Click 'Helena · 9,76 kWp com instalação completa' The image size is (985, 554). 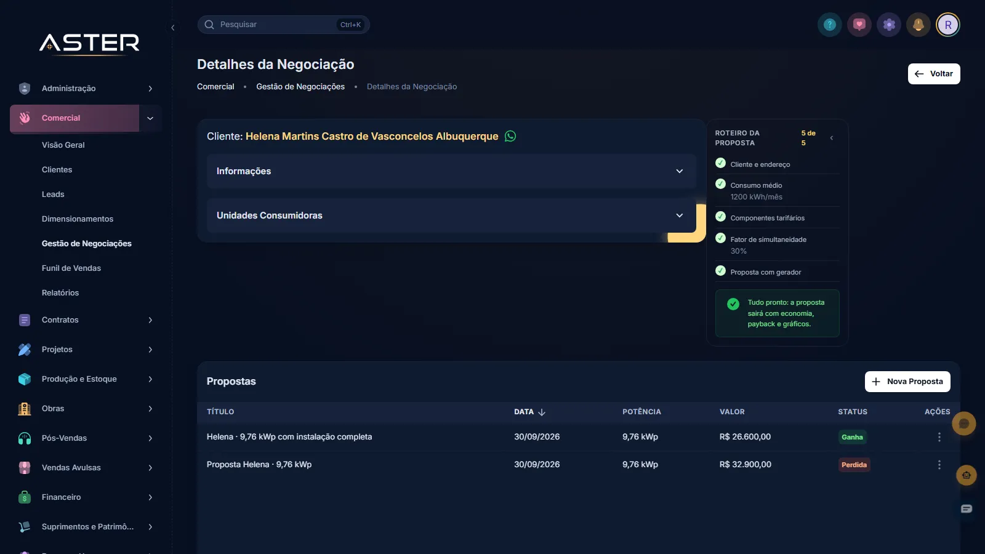pyautogui.click(x=289, y=437)
